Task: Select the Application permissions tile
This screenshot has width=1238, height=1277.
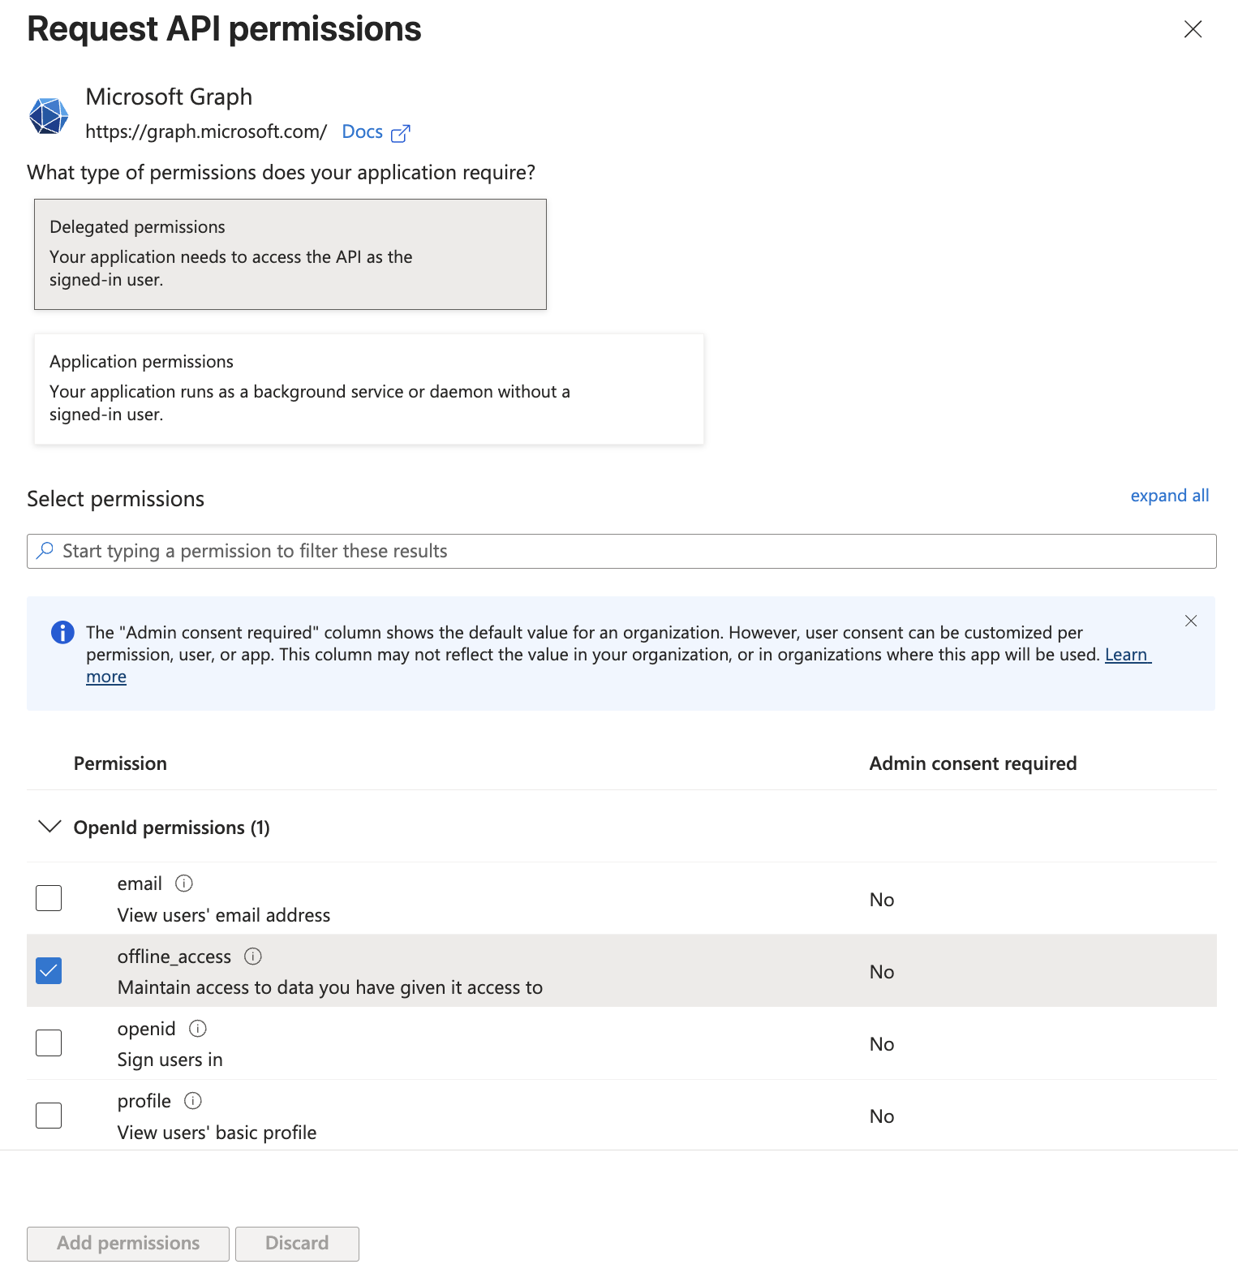Action: click(x=368, y=389)
